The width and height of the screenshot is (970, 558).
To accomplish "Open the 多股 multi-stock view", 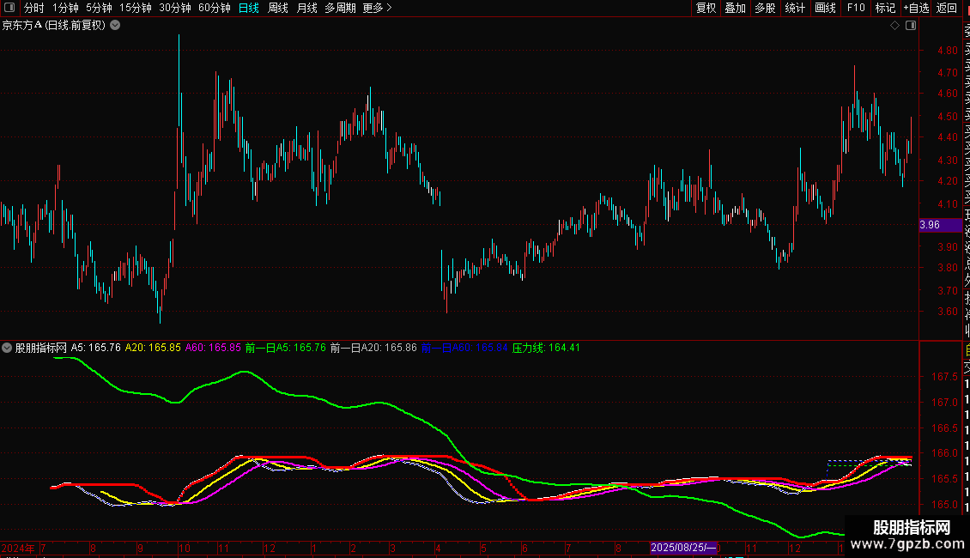I will [x=765, y=8].
